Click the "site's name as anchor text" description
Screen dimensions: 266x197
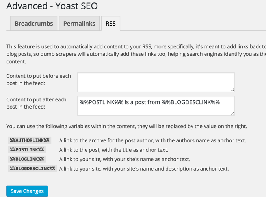125,159
